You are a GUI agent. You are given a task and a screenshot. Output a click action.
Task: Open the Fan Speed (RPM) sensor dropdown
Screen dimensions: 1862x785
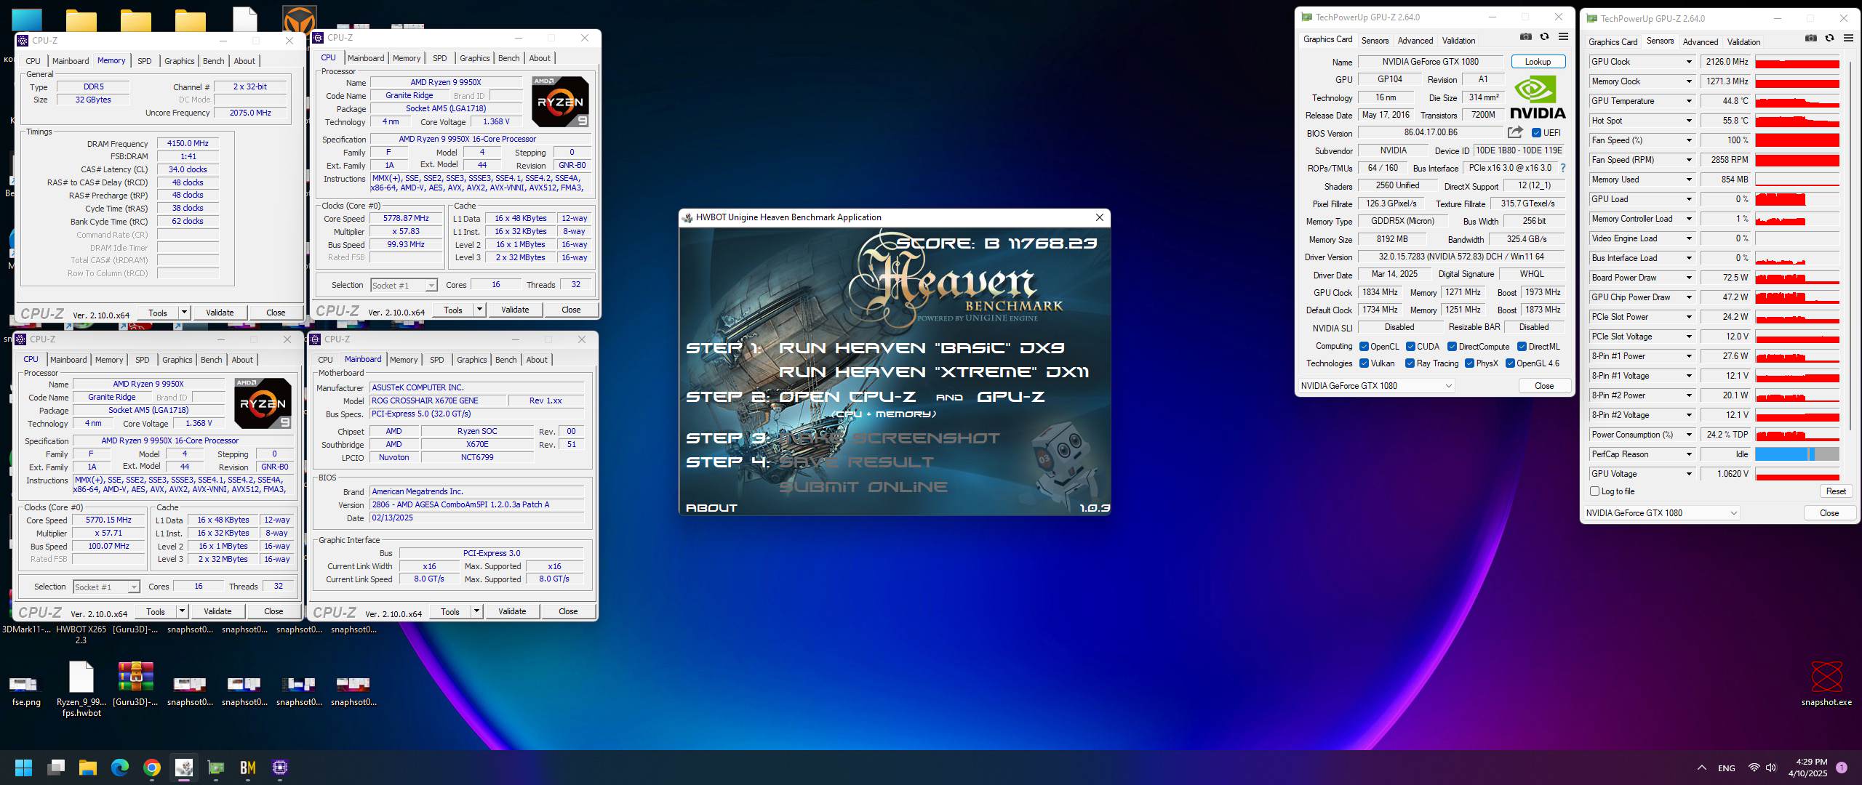[1689, 160]
